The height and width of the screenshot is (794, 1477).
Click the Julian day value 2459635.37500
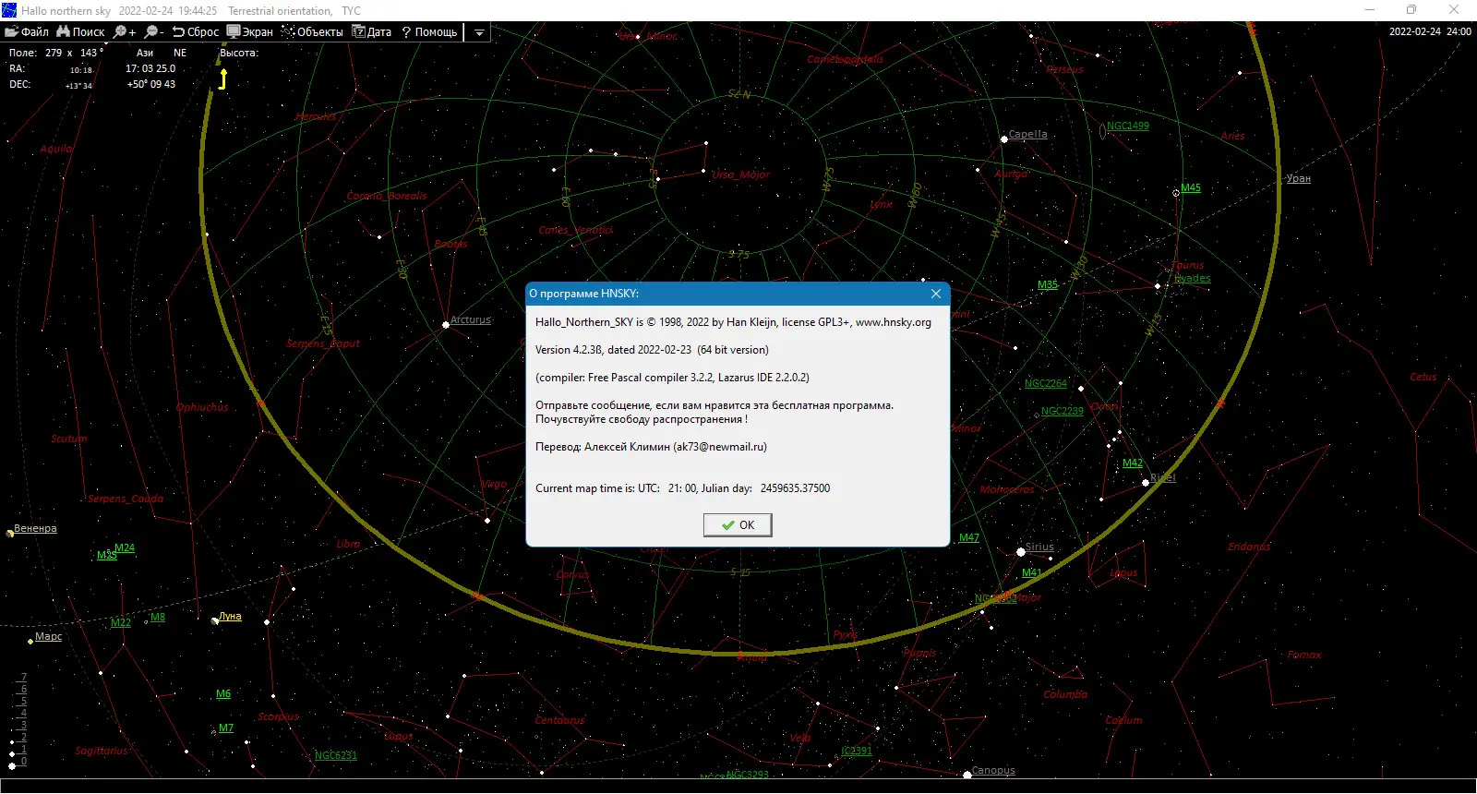click(795, 488)
